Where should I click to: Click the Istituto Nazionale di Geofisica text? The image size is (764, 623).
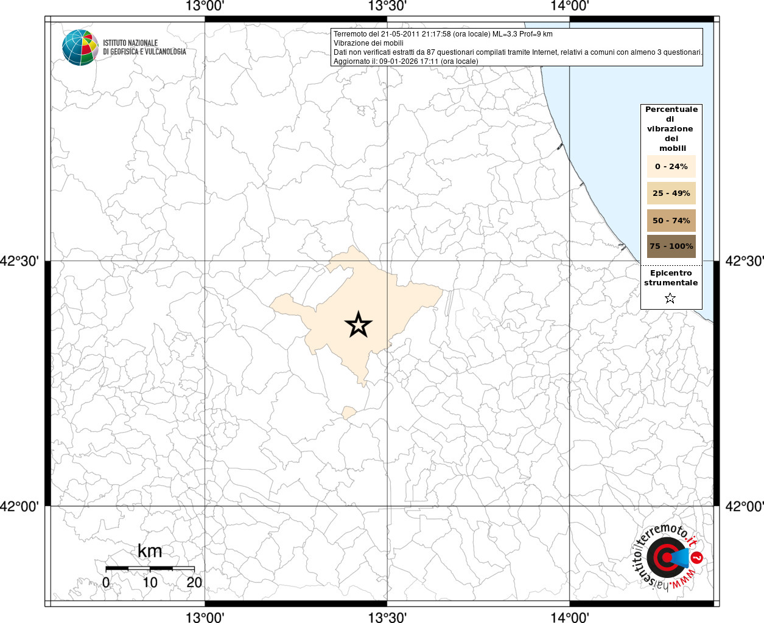point(144,47)
